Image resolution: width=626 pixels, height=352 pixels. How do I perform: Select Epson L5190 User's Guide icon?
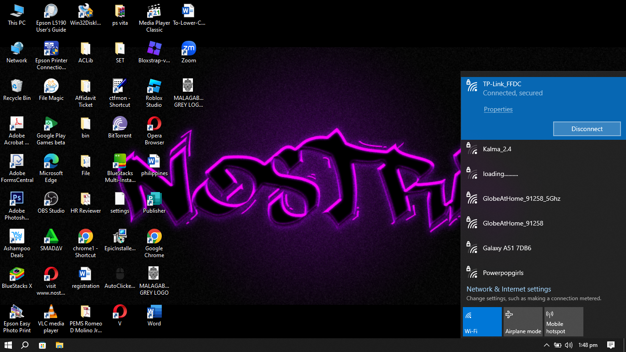(51, 18)
